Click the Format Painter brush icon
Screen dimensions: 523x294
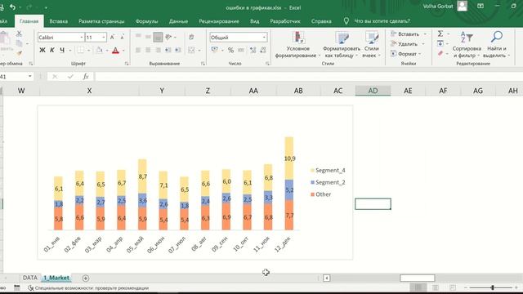click(19, 53)
